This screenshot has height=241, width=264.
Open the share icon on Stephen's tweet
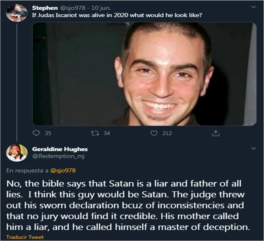click(x=216, y=133)
